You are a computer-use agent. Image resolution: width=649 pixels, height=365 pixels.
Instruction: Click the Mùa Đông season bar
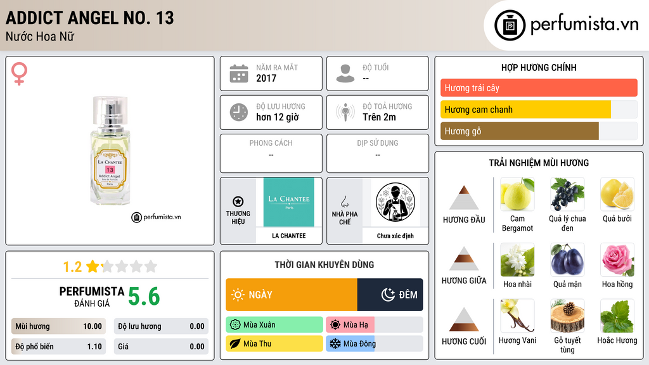[x=375, y=343]
